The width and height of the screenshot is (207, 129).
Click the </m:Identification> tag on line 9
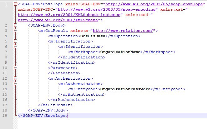click(72, 62)
